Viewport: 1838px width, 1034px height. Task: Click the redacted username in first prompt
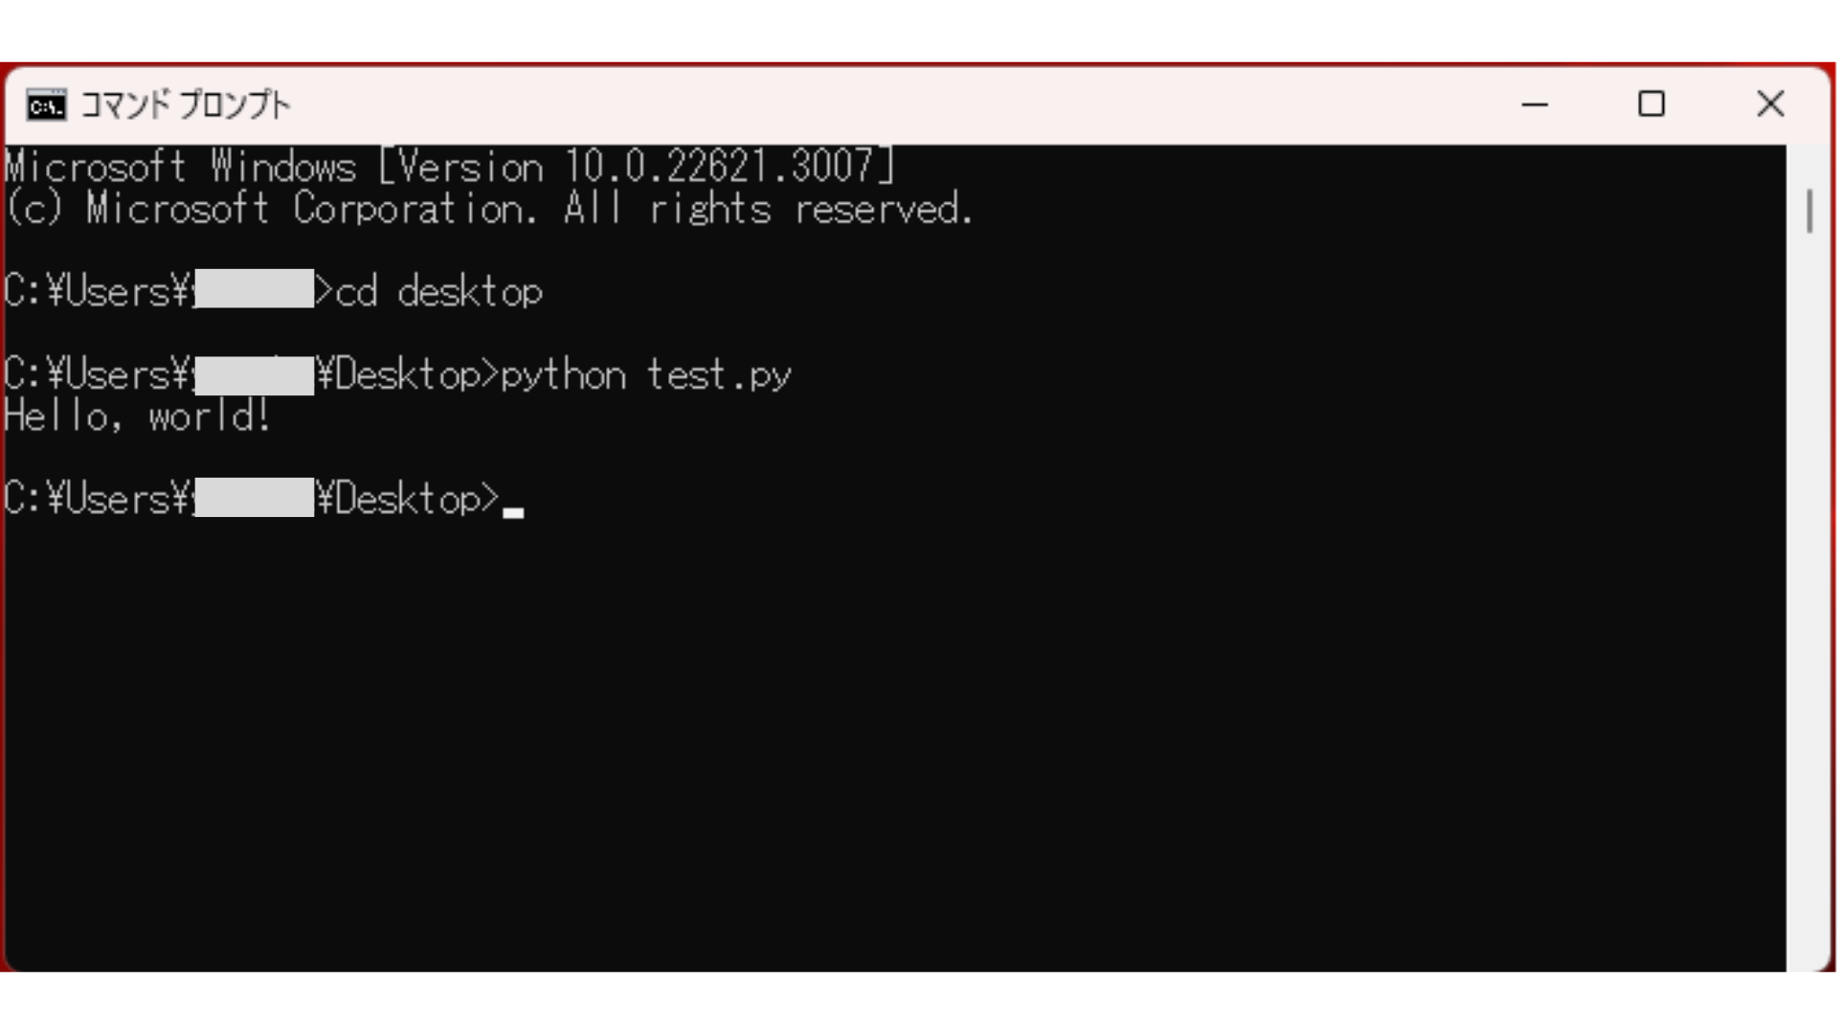click(x=254, y=289)
